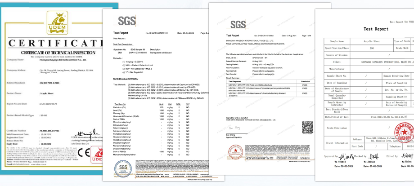Screen dimensions: 414x186
Task: Click the red star stamp on the SGS FDA report
Action: (x=235, y=152)
